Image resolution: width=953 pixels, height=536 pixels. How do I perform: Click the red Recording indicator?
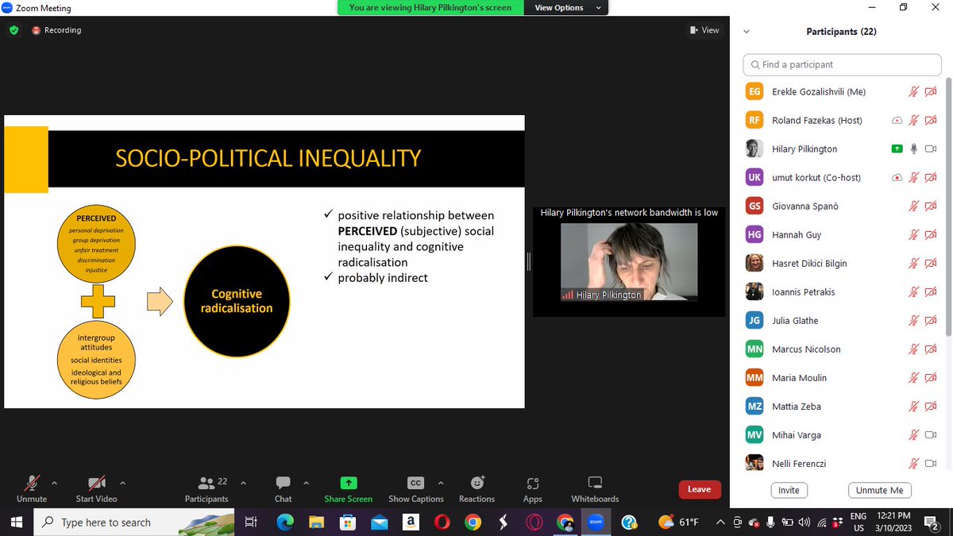[x=56, y=30]
